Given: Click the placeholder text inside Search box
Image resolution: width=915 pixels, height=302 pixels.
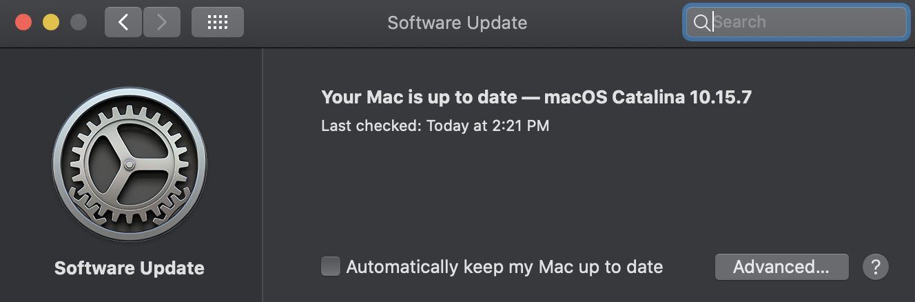Looking at the screenshot, I should pos(740,22).
